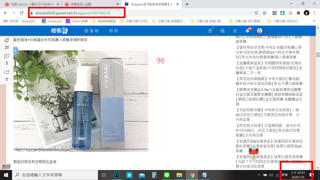
Task: Open Task View on the taskbar
Action: 104,175
